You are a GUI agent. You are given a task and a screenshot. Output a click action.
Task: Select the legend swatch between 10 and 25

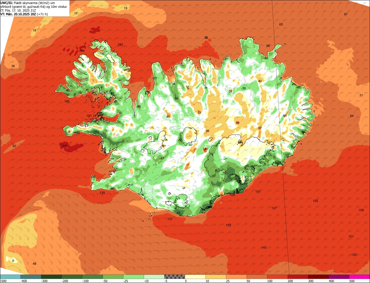pyautogui.click(x=216, y=277)
